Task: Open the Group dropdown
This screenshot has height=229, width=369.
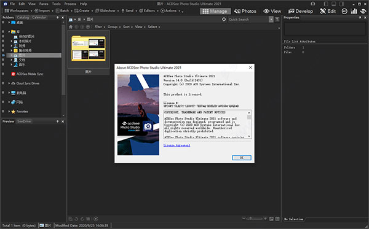Action: coord(114,27)
